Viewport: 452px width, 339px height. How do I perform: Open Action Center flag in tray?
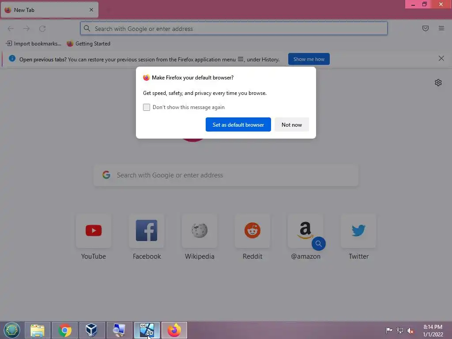pos(389,330)
